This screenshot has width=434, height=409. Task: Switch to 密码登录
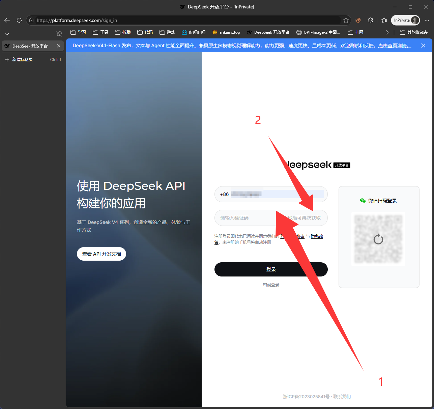pyautogui.click(x=271, y=285)
